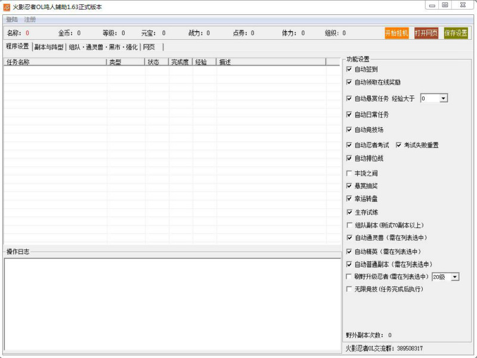The image size is (477, 358).
Task: Click the 名称 value in status row
Action: pos(27,33)
